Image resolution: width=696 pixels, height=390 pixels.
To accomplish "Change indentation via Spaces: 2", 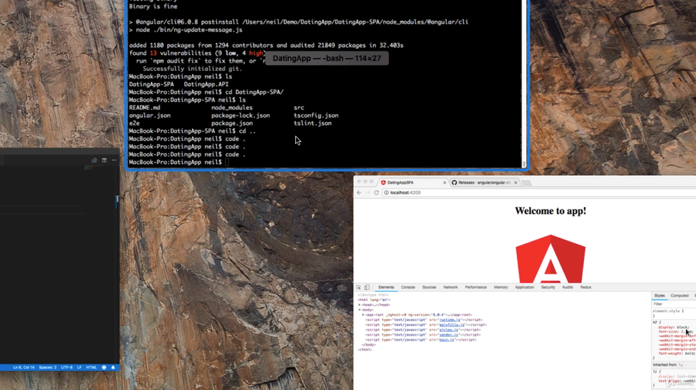I will [47, 367].
